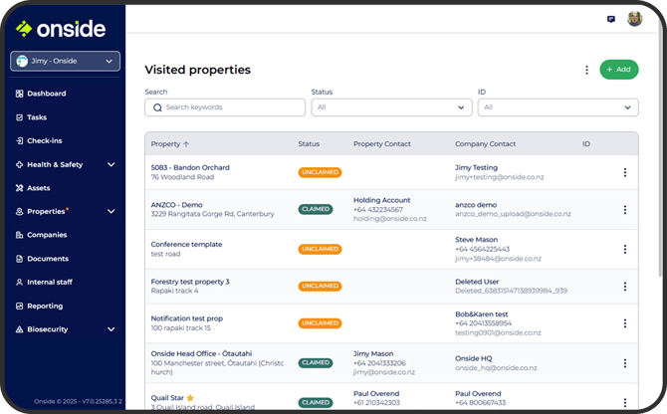
Task: Open the Jimy - Onside account switcher
Action: (66, 61)
